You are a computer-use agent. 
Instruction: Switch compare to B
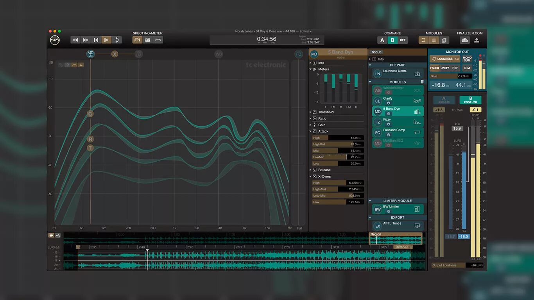tap(392, 40)
